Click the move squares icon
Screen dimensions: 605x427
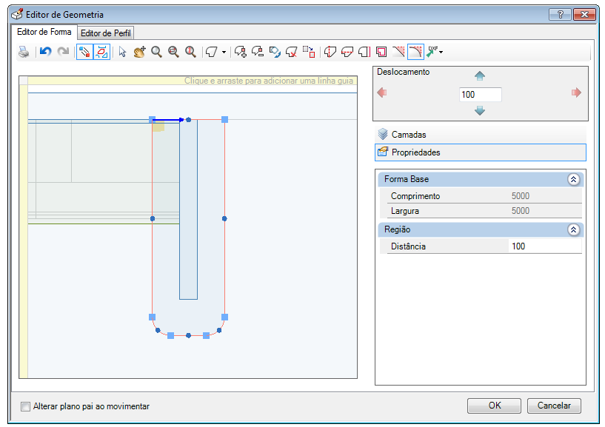point(309,52)
